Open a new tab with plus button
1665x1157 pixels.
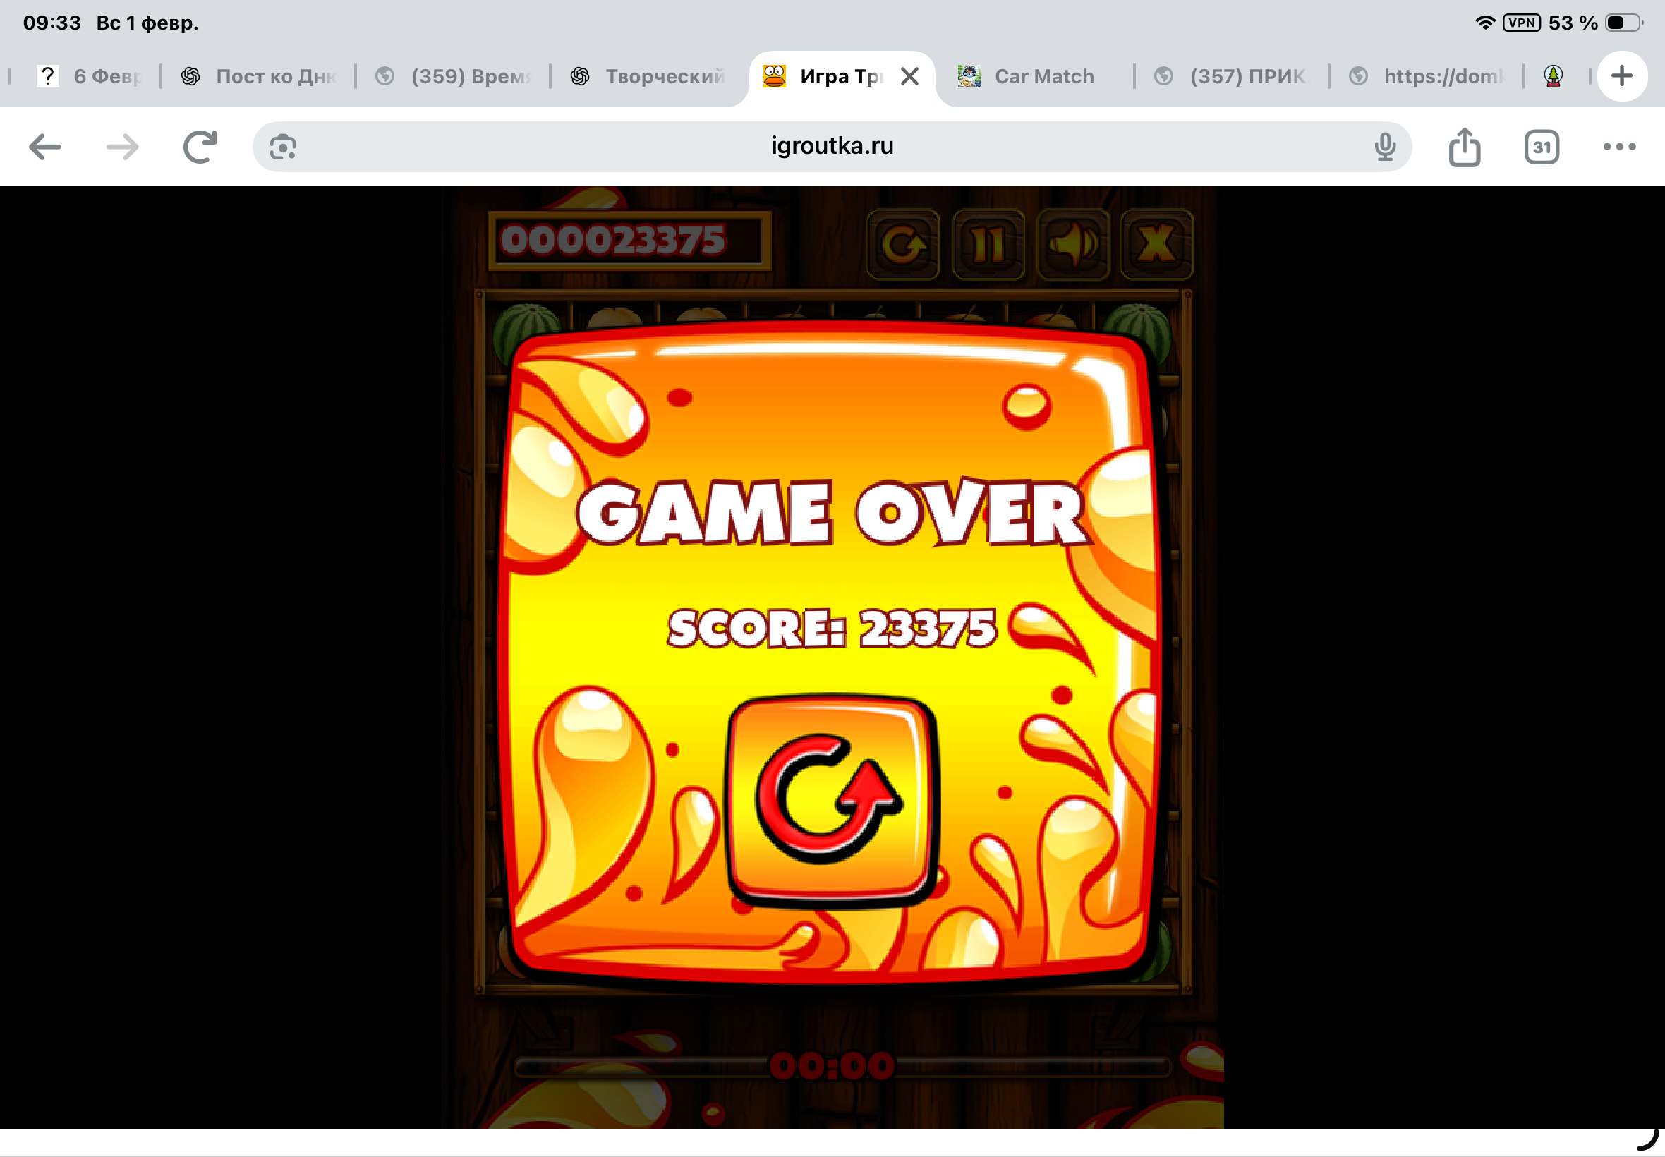click(1622, 76)
